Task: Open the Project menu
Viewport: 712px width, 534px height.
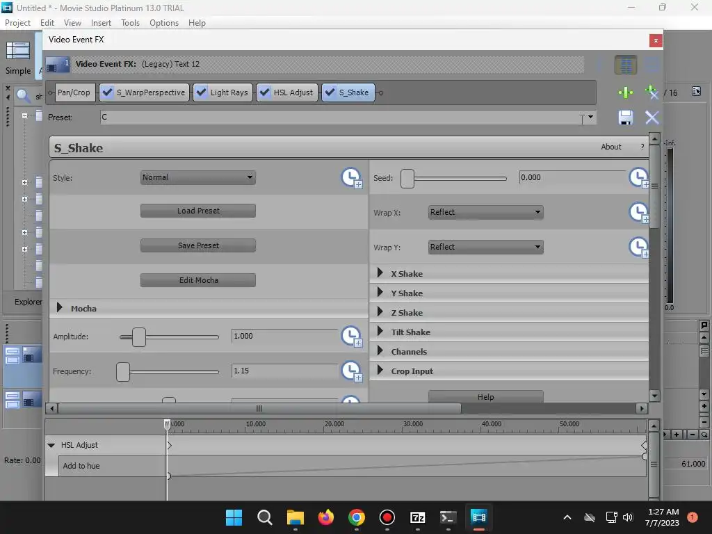Action: (17, 23)
